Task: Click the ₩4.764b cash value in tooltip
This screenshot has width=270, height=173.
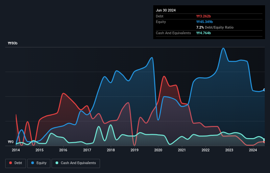Action: coord(204,33)
